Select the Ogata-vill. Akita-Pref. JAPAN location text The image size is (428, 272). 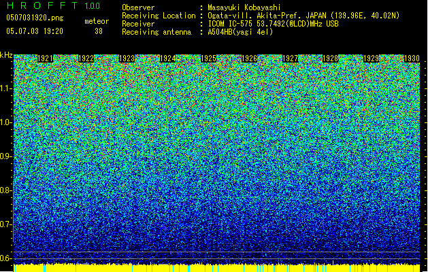point(303,16)
